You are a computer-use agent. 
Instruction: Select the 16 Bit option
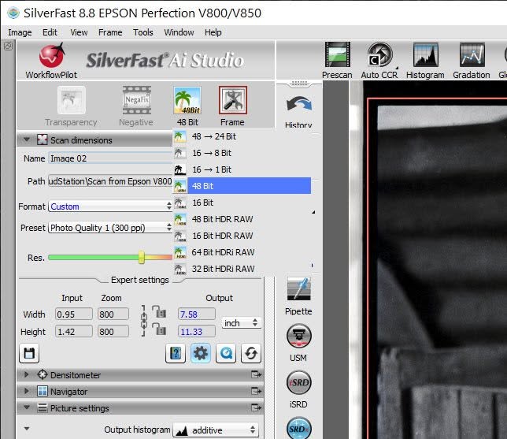242,203
